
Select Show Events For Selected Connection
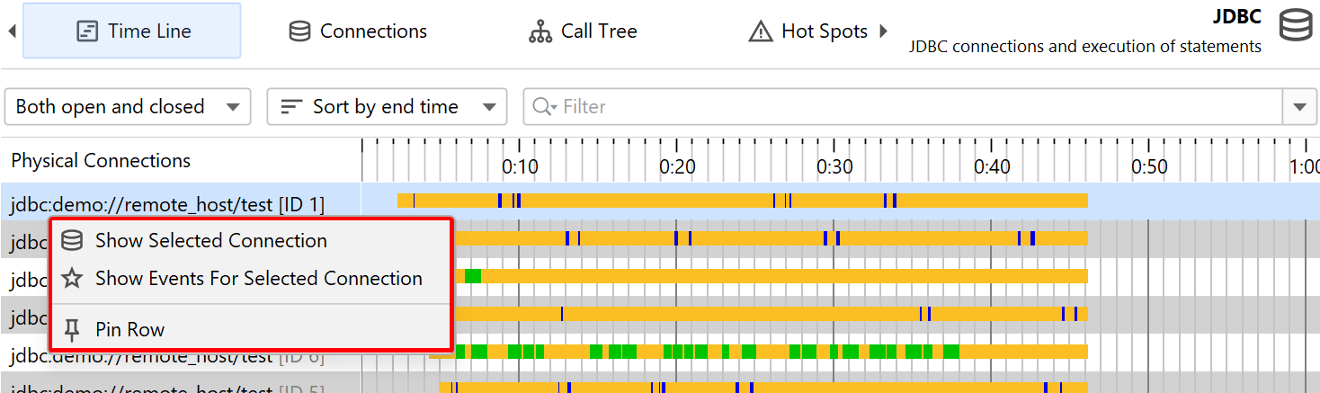point(259,279)
